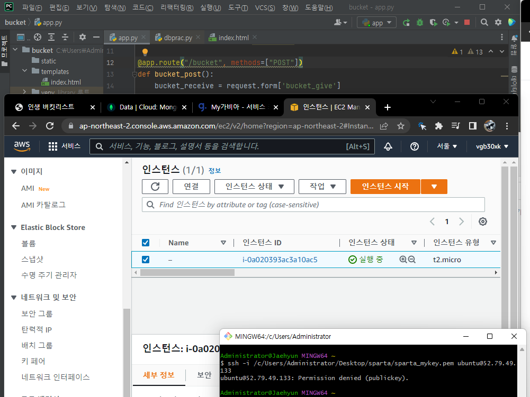
Task: Collapse the 이미지 sidebar section
Action: coord(14,171)
